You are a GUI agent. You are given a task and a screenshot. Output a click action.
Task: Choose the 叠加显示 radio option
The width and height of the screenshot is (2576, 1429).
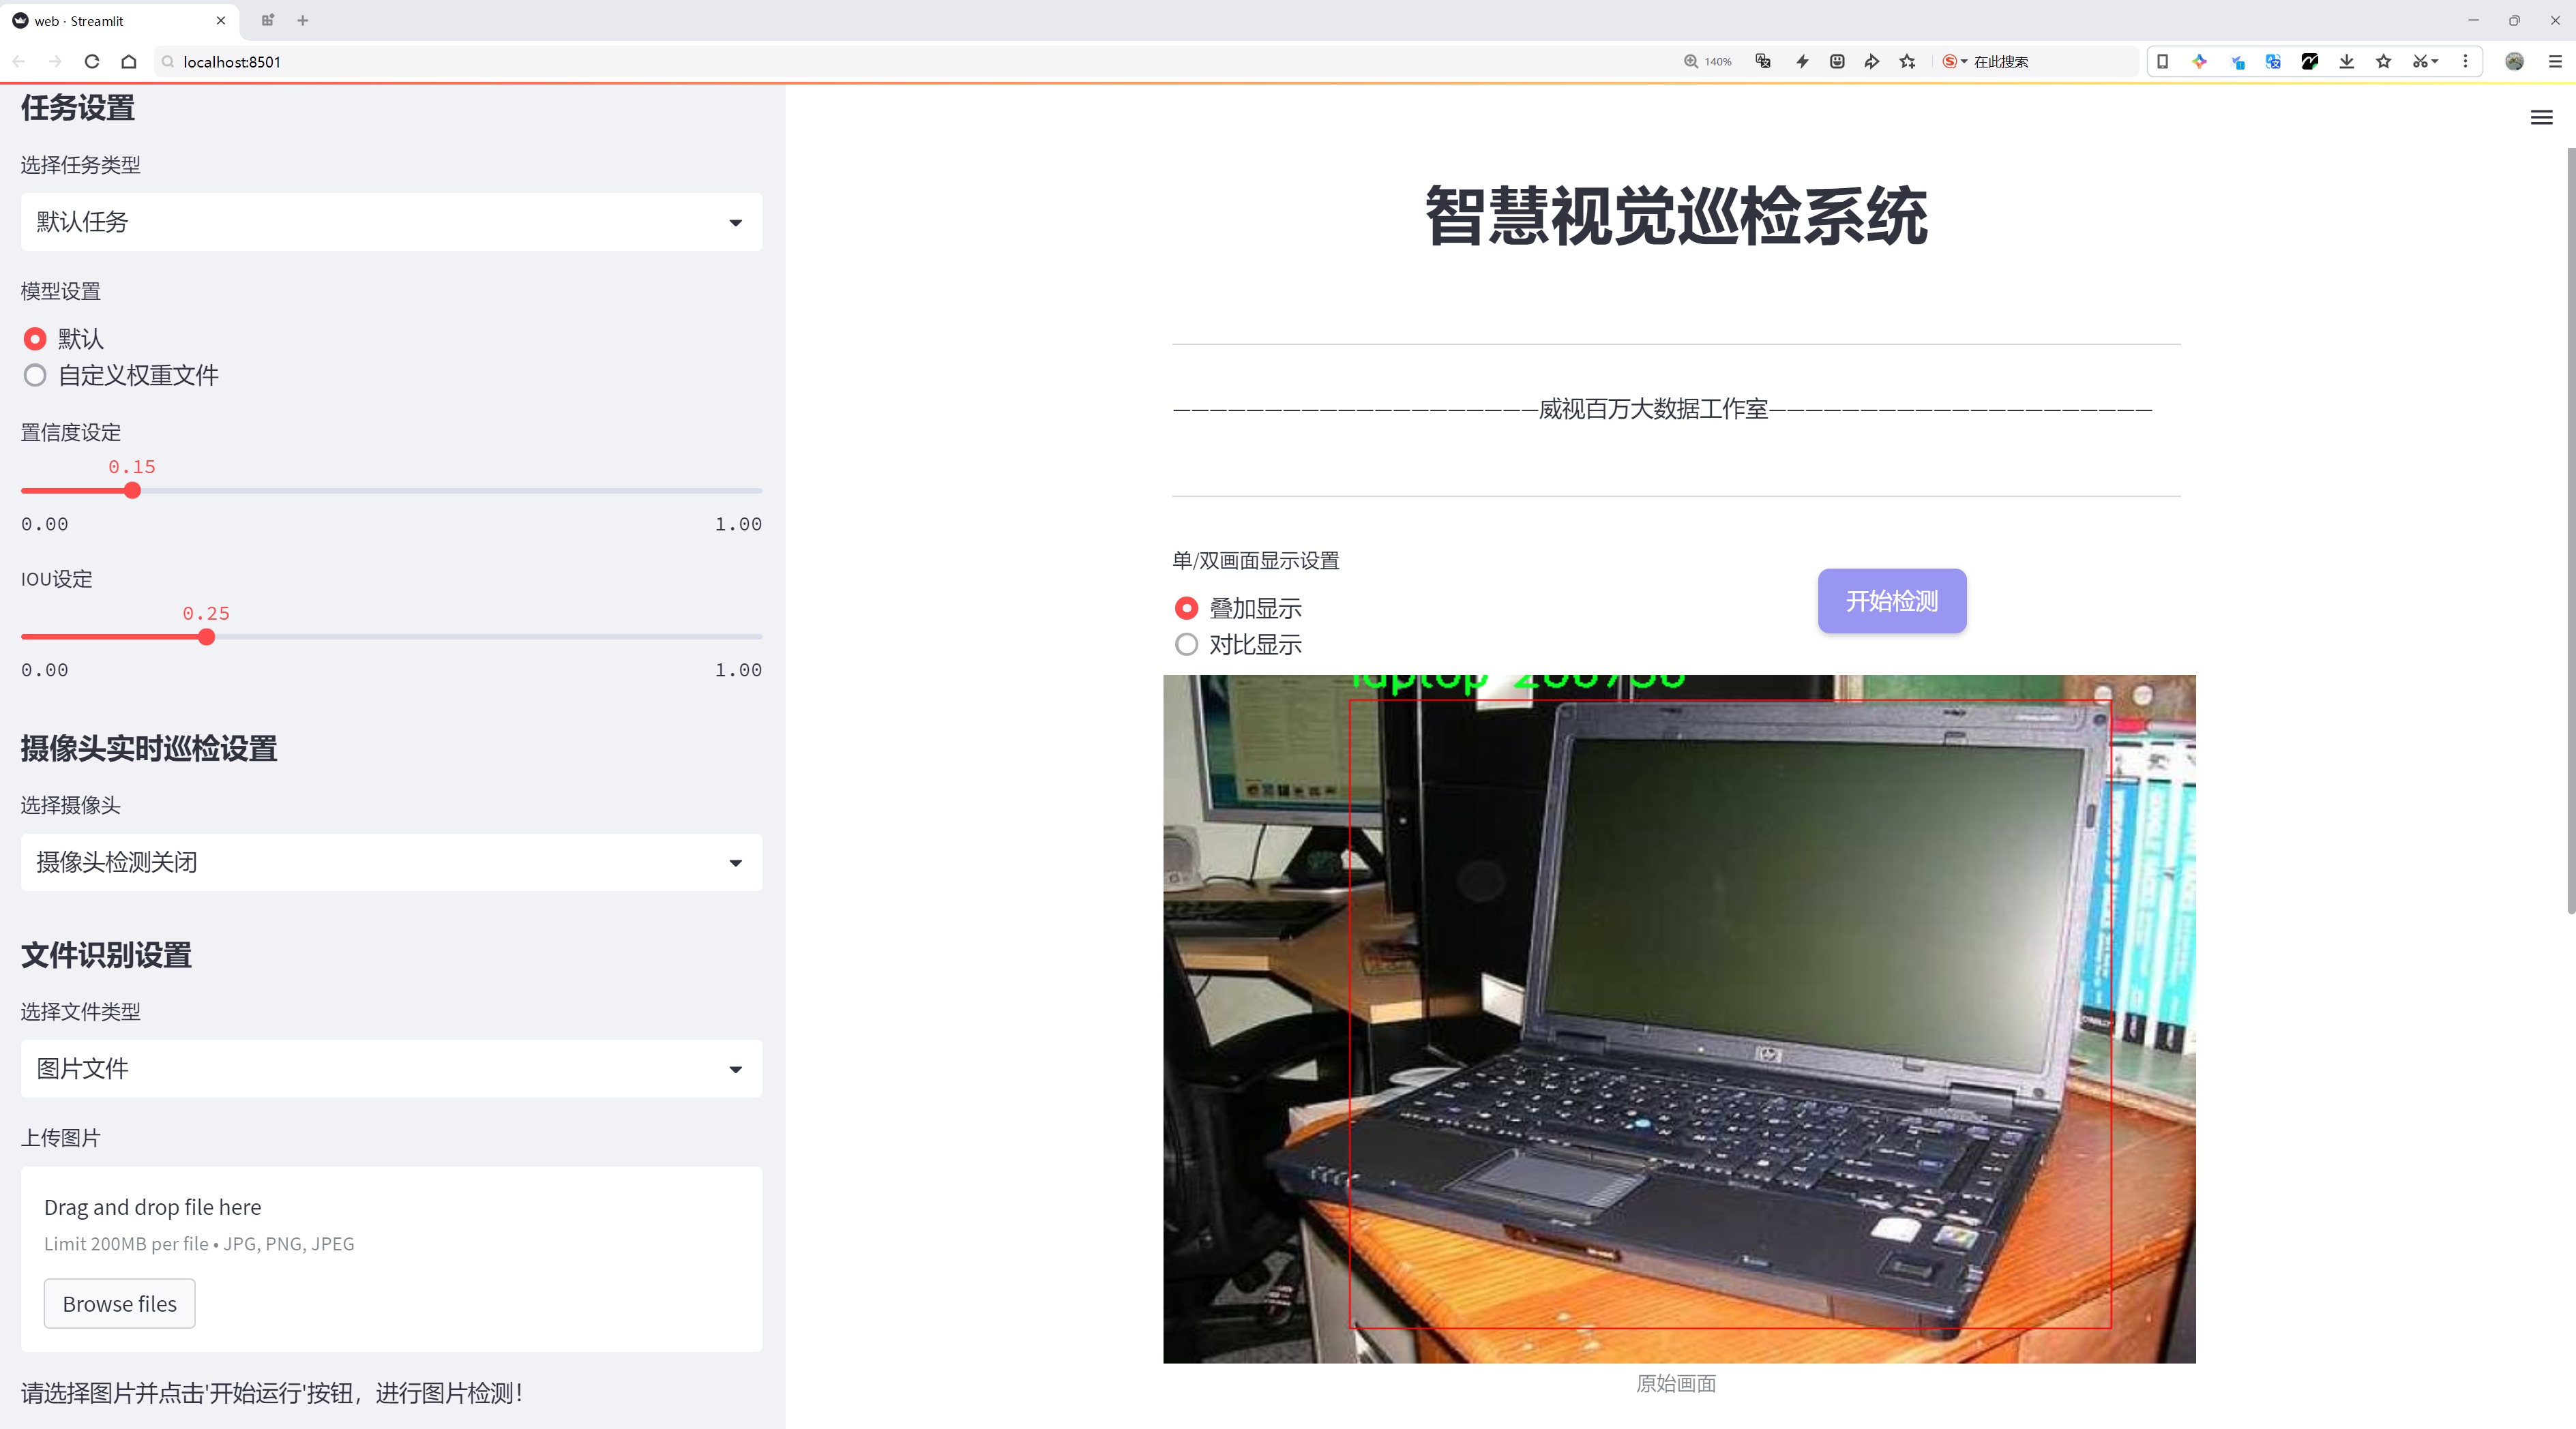[x=1186, y=609]
